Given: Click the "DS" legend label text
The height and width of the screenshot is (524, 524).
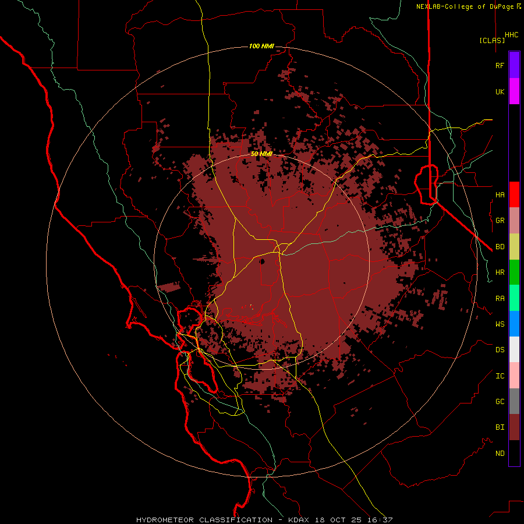Looking at the screenshot, I should tap(500, 350).
